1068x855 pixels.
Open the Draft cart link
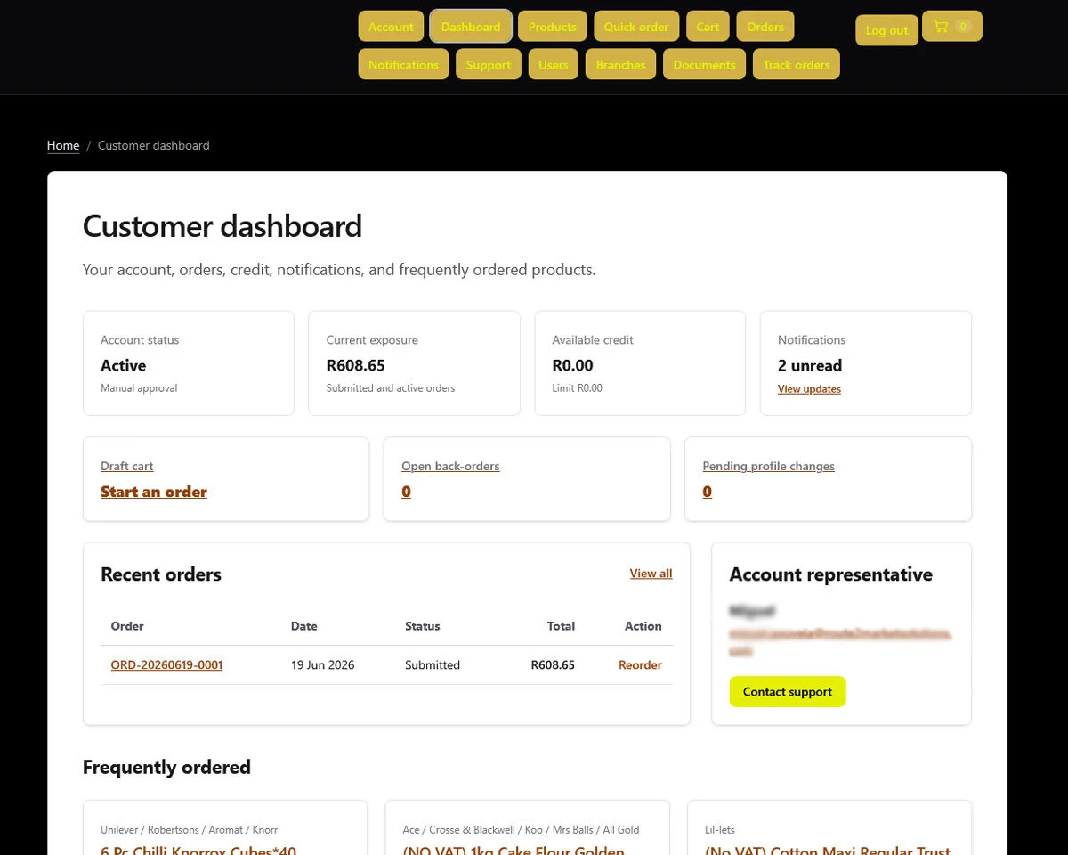click(x=127, y=466)
